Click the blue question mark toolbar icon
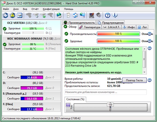The image size is (157, 122). pos(108,15)
